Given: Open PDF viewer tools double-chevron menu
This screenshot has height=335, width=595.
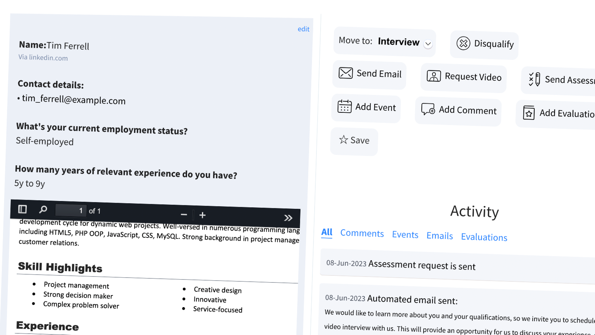Looking at the screenshot, I should click(288, 218).
